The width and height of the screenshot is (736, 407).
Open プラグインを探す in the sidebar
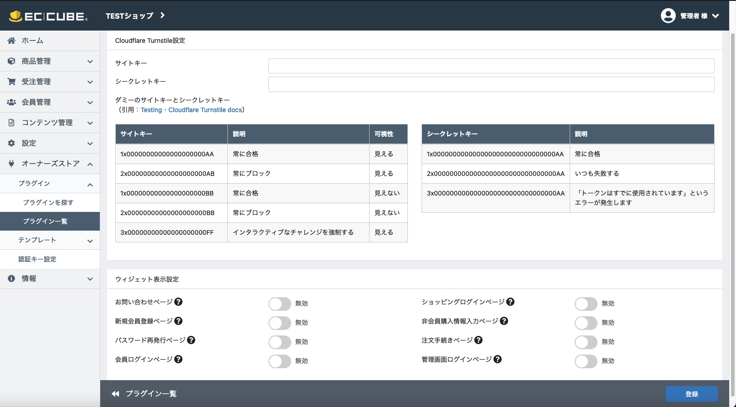(x=48, y=202)
